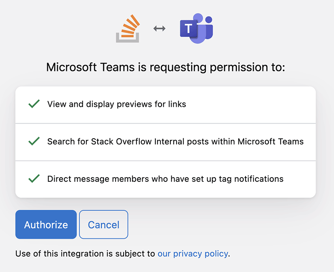The height and width of the screenshot is (272, 334).
Task: Click the gray tray of Stack Overflow logo
Action: [128, 39]
